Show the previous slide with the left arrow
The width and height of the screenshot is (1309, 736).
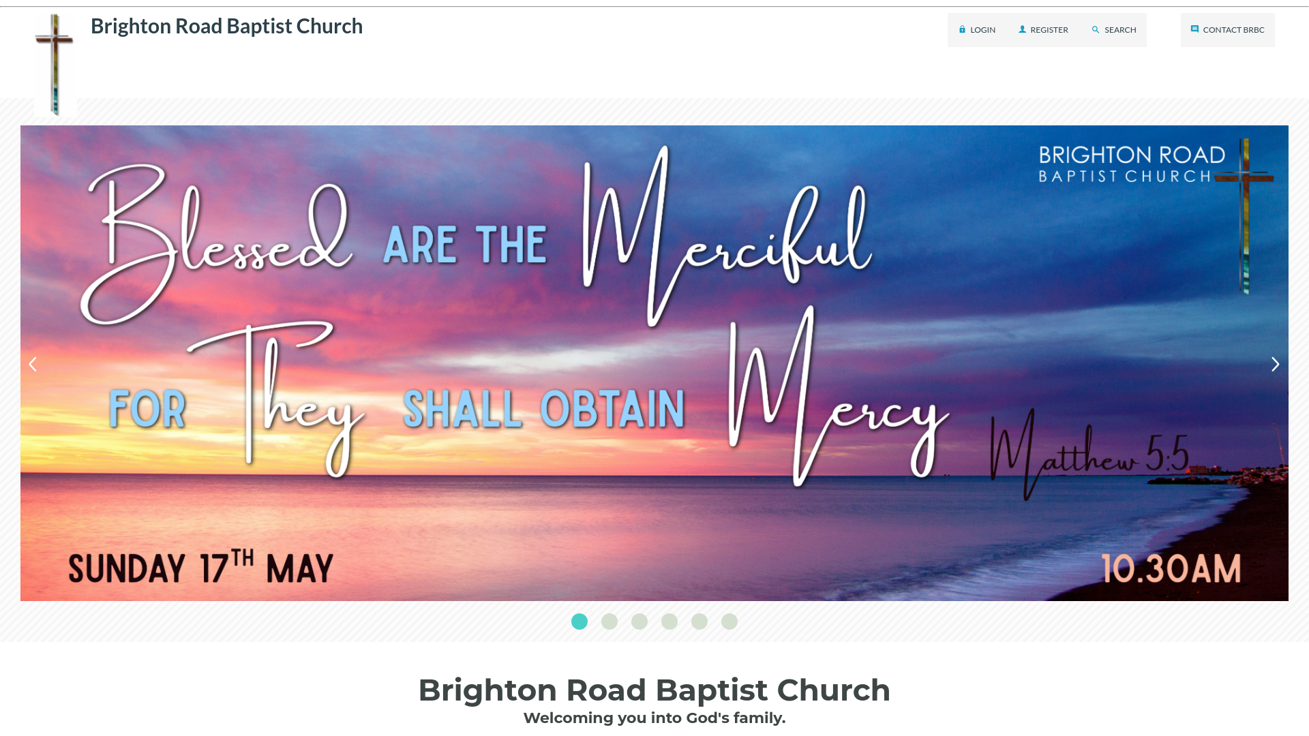[x=33, y=364]
